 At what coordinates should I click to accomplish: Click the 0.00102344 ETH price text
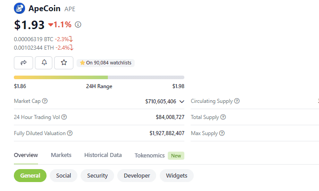pyautogui.click(x=34, y=47)
